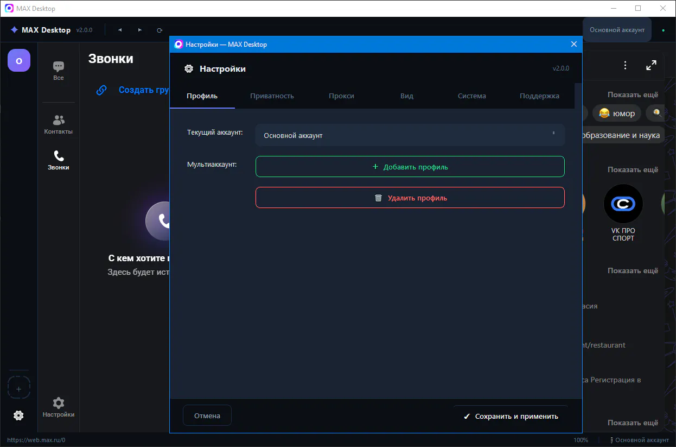Click the 'Основной аккаунт' status bar entry
676x447 pixels.
tap(640, 440)
